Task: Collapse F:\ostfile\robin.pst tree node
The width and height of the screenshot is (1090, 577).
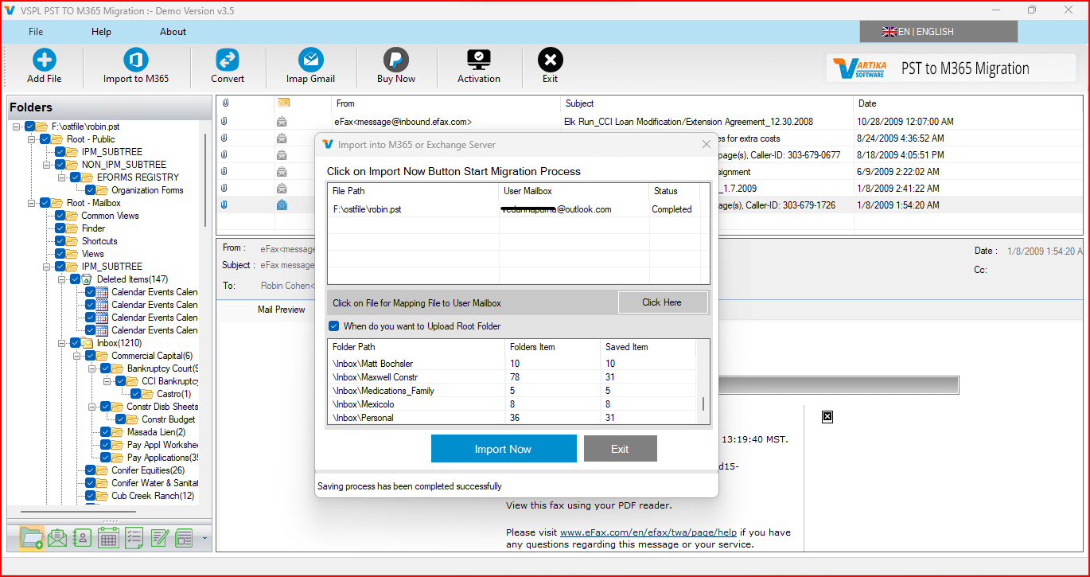Action: 17,127
